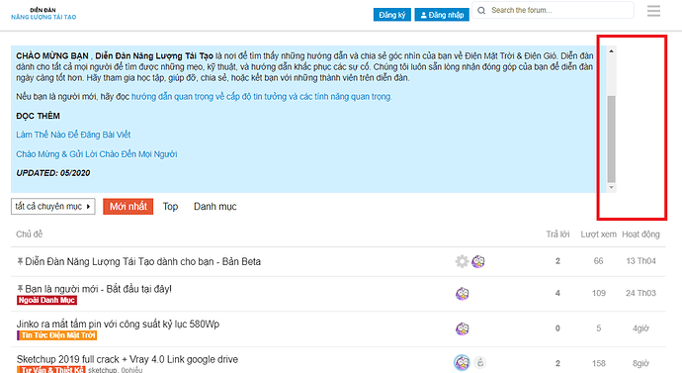Select the Mới nhất tab
Image resolution: width=682 pixels, height=373 pixels.
pyautogui.click(x=128, y=207)
